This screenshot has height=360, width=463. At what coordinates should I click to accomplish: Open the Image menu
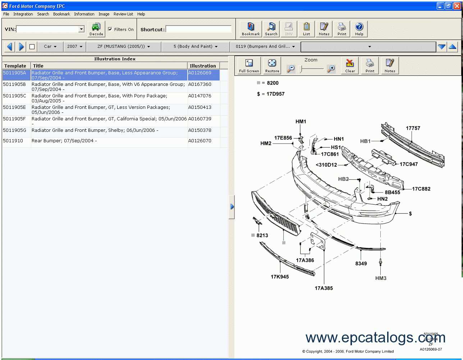pos(104,14)
